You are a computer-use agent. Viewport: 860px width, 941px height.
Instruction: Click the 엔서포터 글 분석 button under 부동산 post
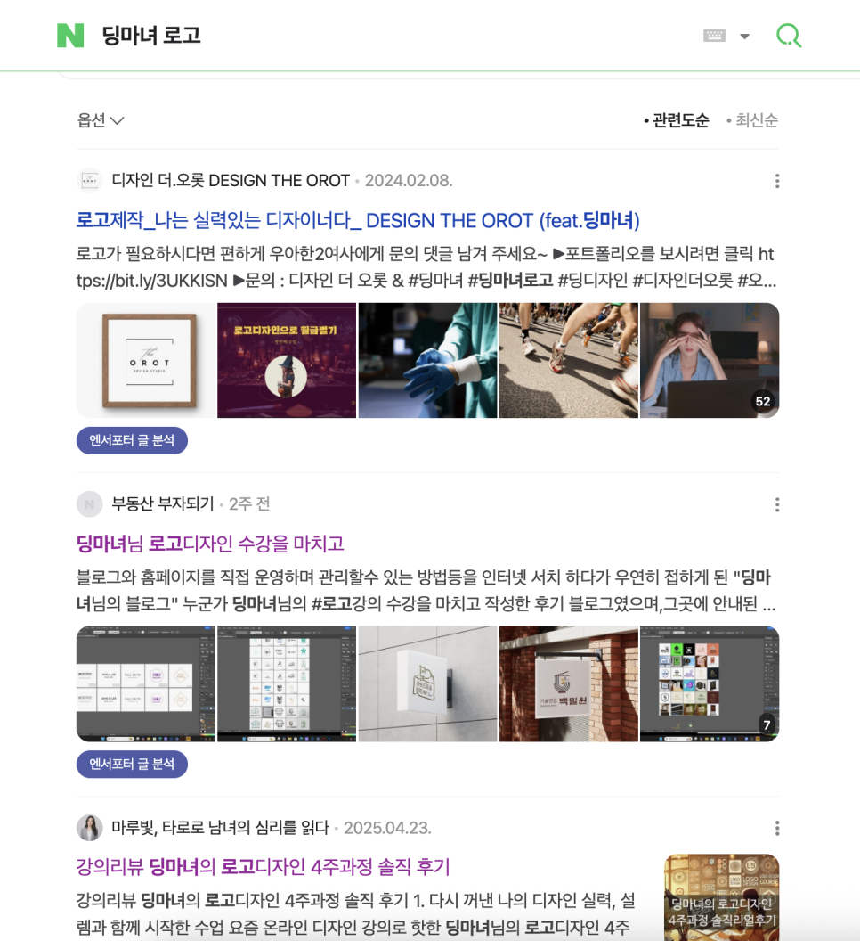(132, 764)
